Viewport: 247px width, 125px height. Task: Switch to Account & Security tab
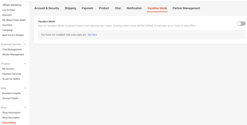(x=47, y=8)
